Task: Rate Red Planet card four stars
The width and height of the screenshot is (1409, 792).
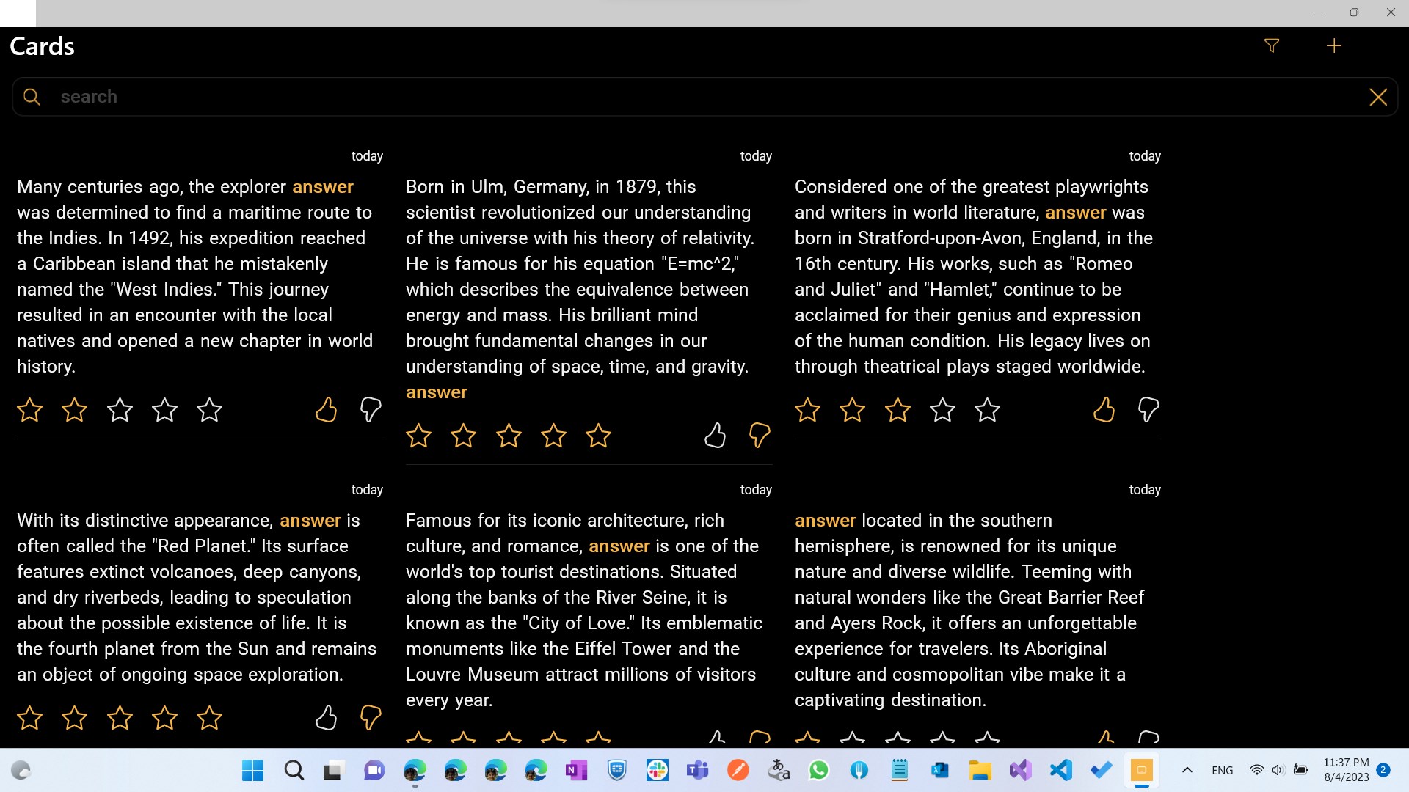Action: tap(164, 717)
